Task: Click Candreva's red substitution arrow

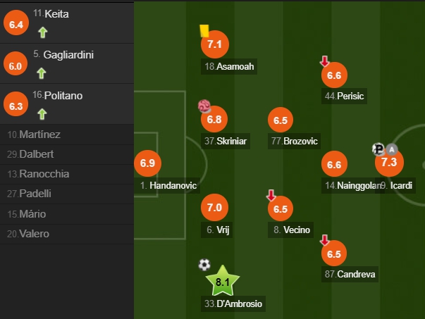Action: pyautogui.click(x=324, y=240)
